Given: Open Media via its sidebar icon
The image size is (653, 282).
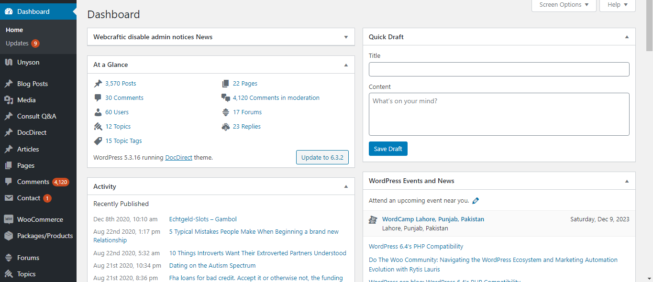Looking at the screenshot, I should click(9, 100).
